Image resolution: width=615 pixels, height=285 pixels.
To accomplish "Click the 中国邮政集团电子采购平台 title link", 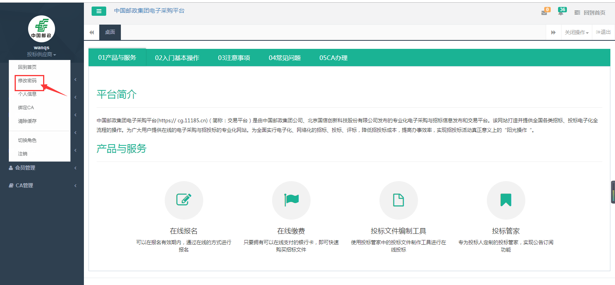I will pyautogui.click(x=149, y=11).
